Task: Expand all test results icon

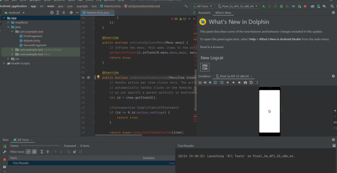Action: [x=42, y=152]
